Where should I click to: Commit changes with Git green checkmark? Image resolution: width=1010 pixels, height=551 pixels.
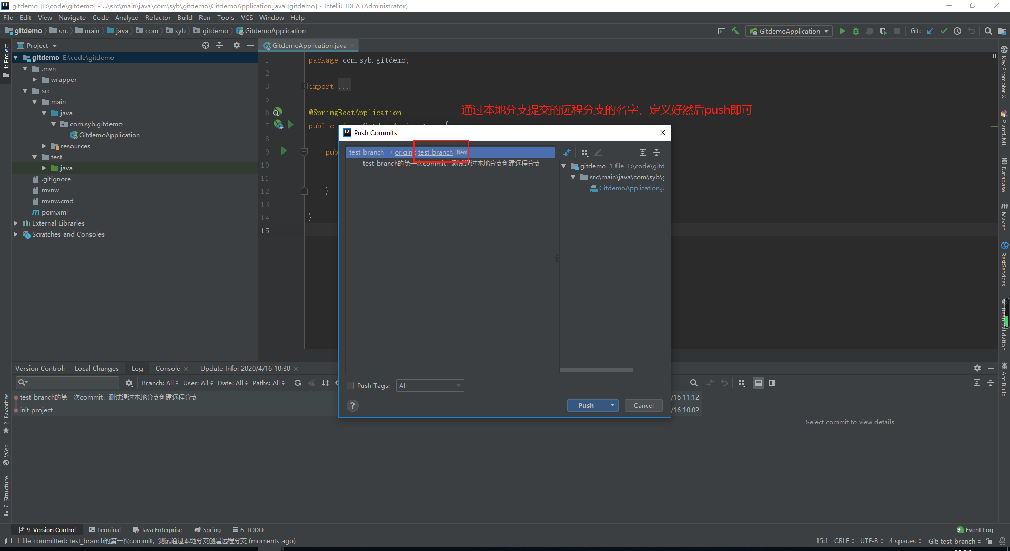944,31
